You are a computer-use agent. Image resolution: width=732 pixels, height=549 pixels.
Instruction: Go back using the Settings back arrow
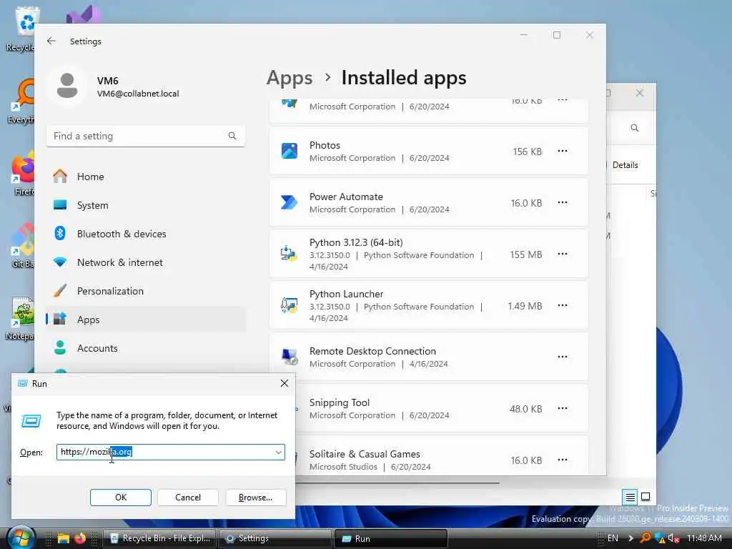click(x=51, y=41)
